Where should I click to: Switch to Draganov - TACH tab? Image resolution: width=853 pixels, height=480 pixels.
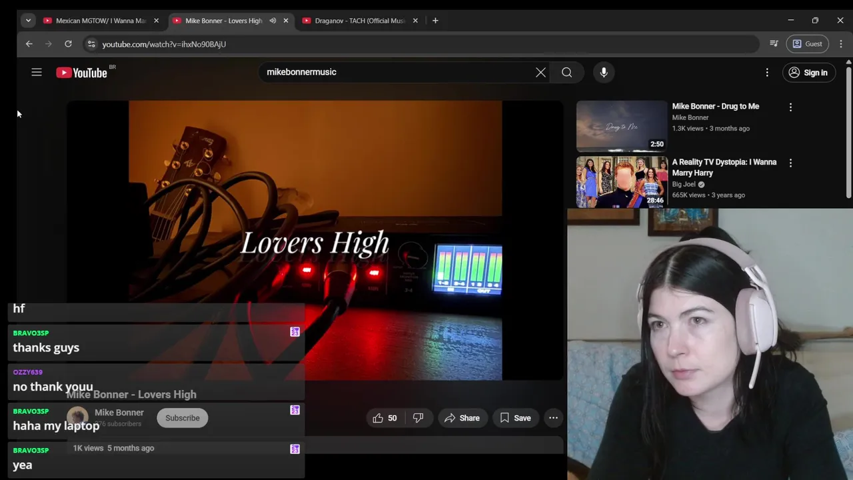click(360, 21)
